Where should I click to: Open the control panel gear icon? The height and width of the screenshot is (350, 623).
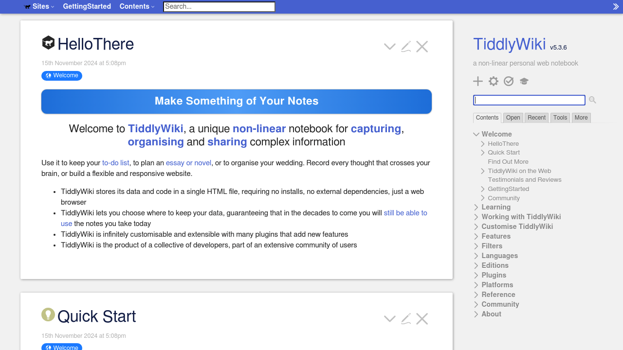(x=494, y=81)
